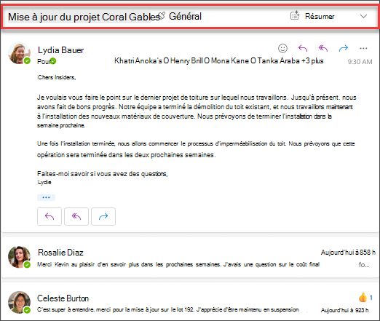Add an emoji reaction to Lydia's message
This screenshot has height=321, width=380.
tap(282, 48)
